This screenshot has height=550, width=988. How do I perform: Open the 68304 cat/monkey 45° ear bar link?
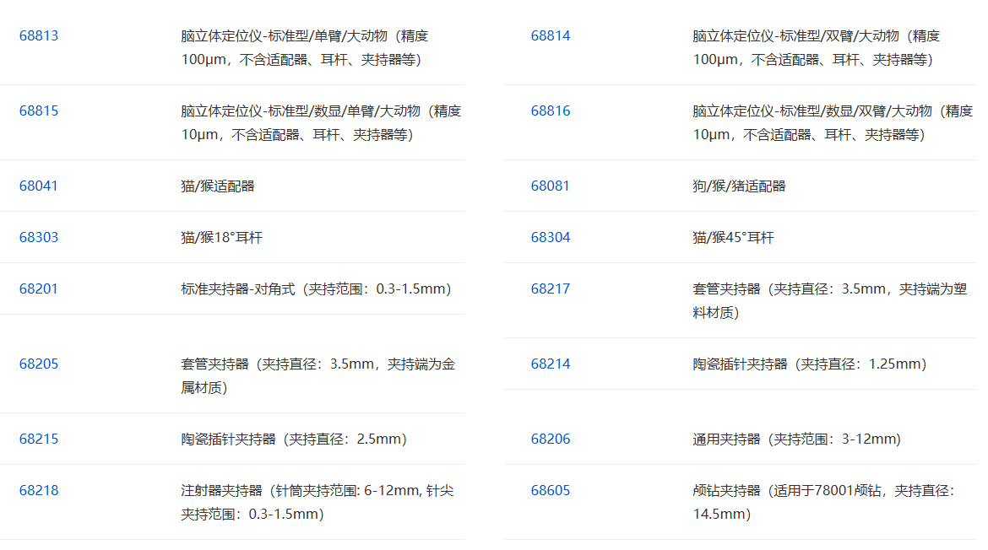click(x=549, y=237)
